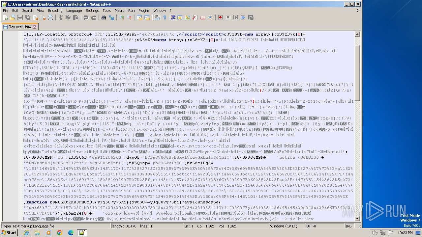
Task: Open the Encoding menu
Action: coord(55,11)
